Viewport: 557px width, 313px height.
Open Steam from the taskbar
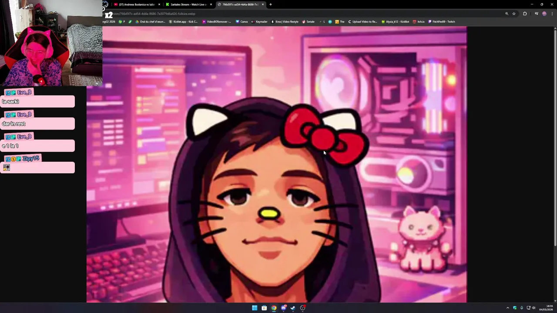pos(293,308)
